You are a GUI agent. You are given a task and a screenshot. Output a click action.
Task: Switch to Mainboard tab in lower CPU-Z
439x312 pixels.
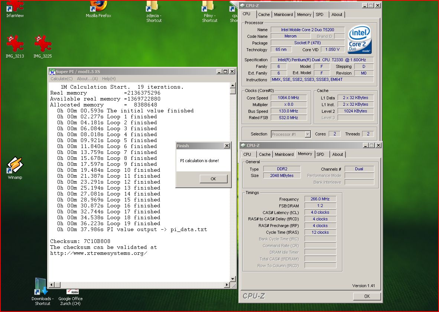pyautogui.click(x=284, y=154)
